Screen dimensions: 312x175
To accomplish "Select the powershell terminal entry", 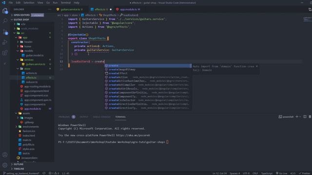I will 286,117.
